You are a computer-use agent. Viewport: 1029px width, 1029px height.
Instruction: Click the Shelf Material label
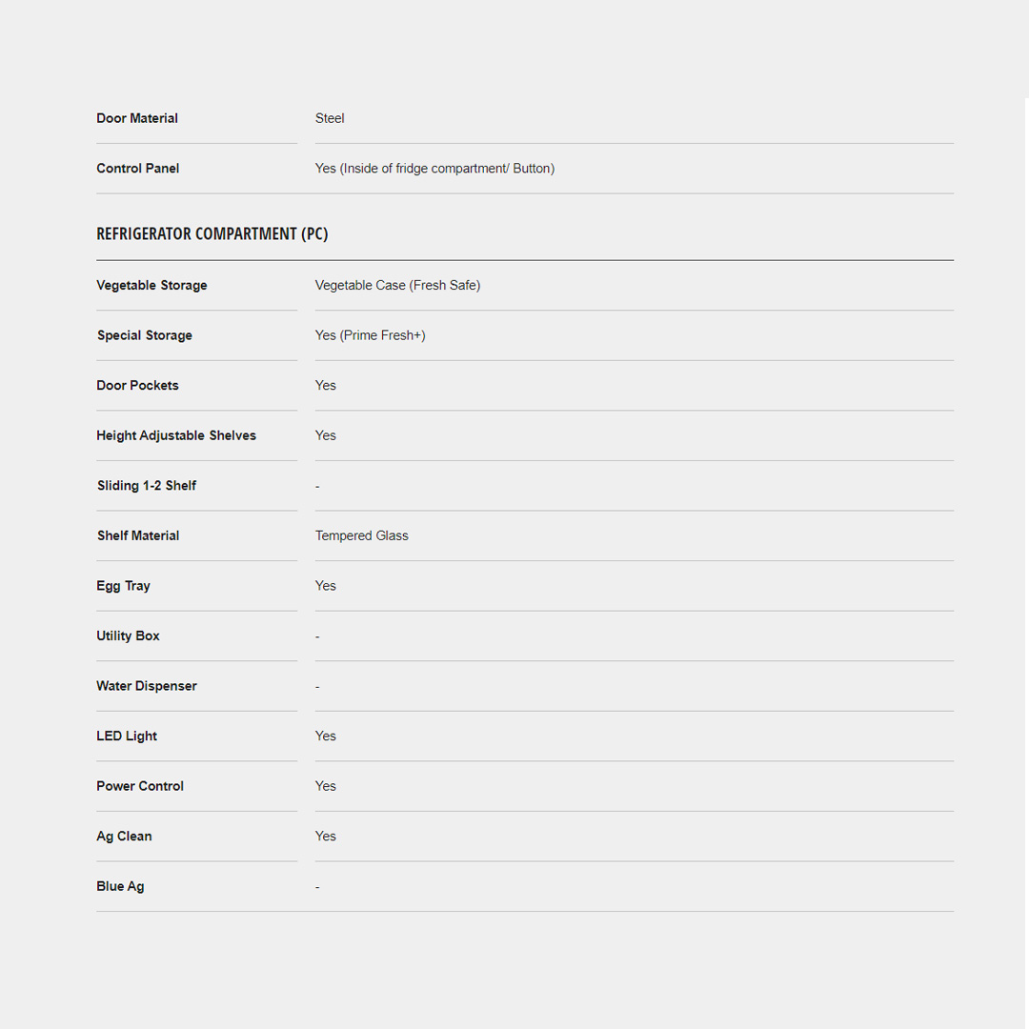click(138, 535)
